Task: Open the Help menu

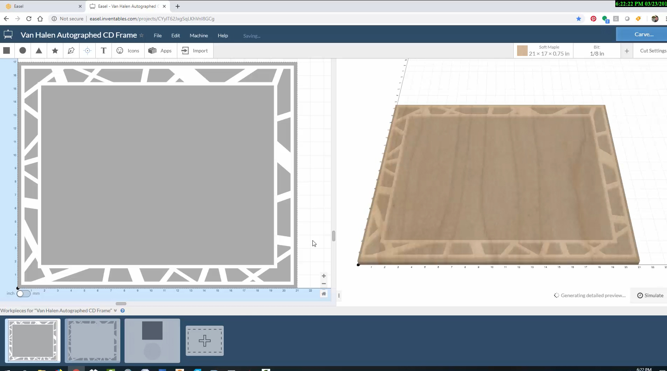Action: tap(223, 36)
